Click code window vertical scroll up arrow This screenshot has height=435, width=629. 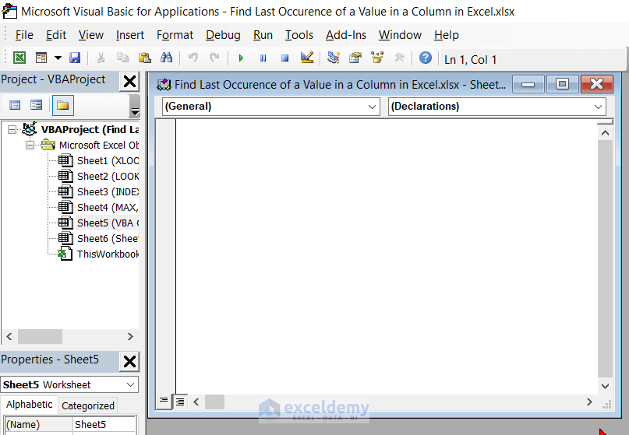click(x=605, y=133)
